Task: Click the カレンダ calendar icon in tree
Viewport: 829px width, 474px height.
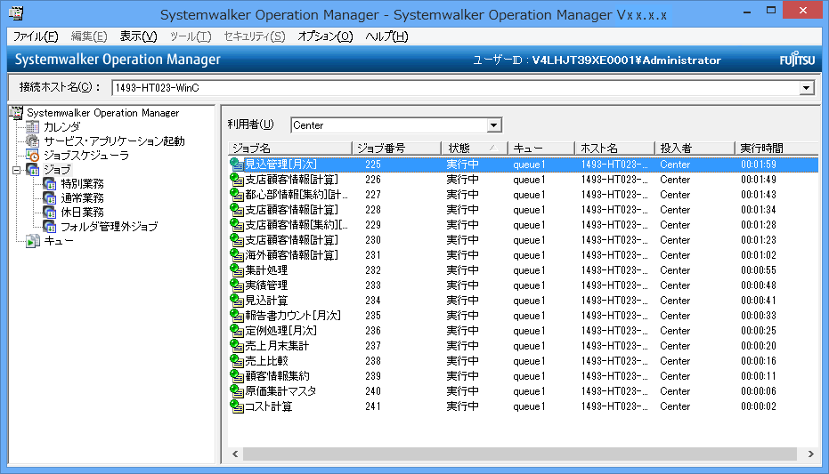Action: tap(33, 126)
